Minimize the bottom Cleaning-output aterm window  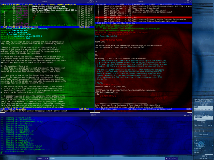click(186, 115)
